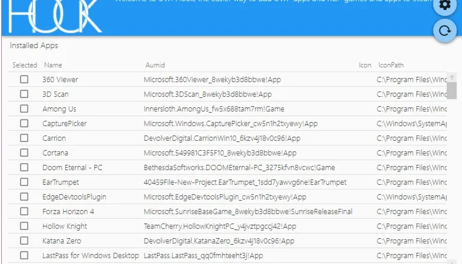Click the vertical scrollbar thumb
Image resolution: width=462 pixels, height=264 pixels.
tap(451, 90)
